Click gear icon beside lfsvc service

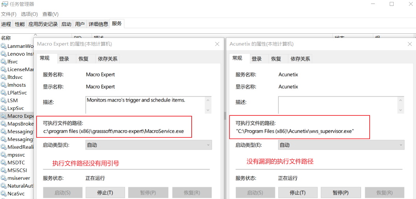tap(4, 62)
